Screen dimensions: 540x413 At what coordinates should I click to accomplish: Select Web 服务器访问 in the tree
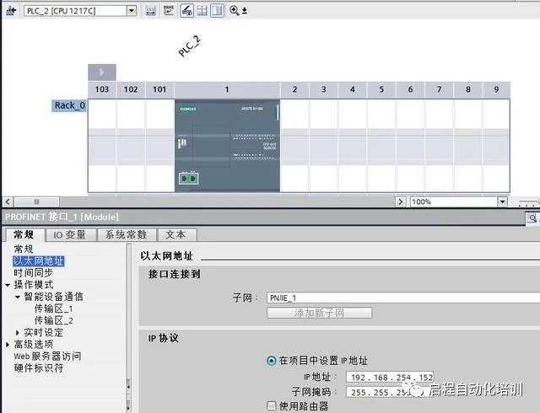pyautogui.click(x=47, y=357)
